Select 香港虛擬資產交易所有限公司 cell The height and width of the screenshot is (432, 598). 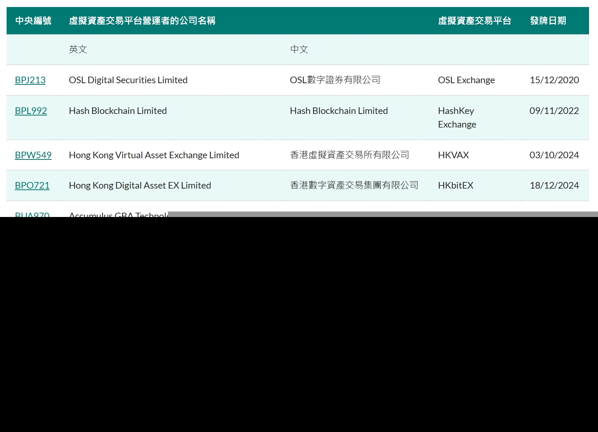pos(350,155)
